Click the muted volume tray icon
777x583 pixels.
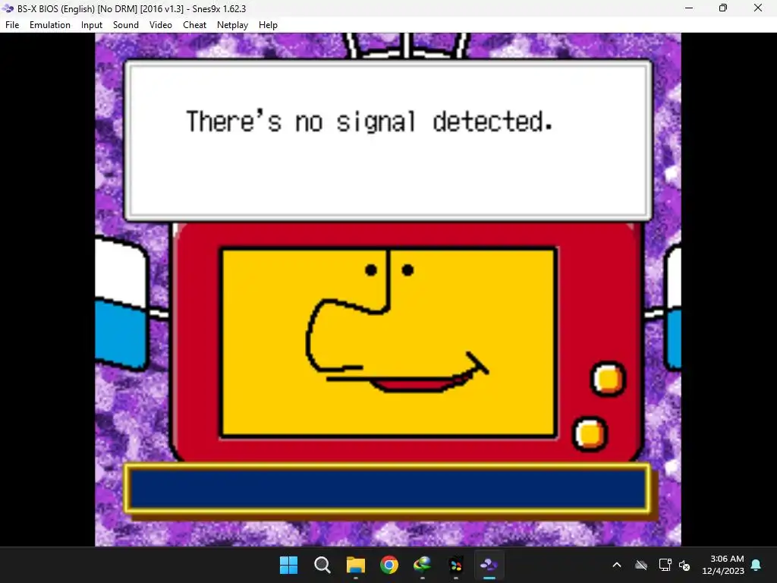[684, 565]
